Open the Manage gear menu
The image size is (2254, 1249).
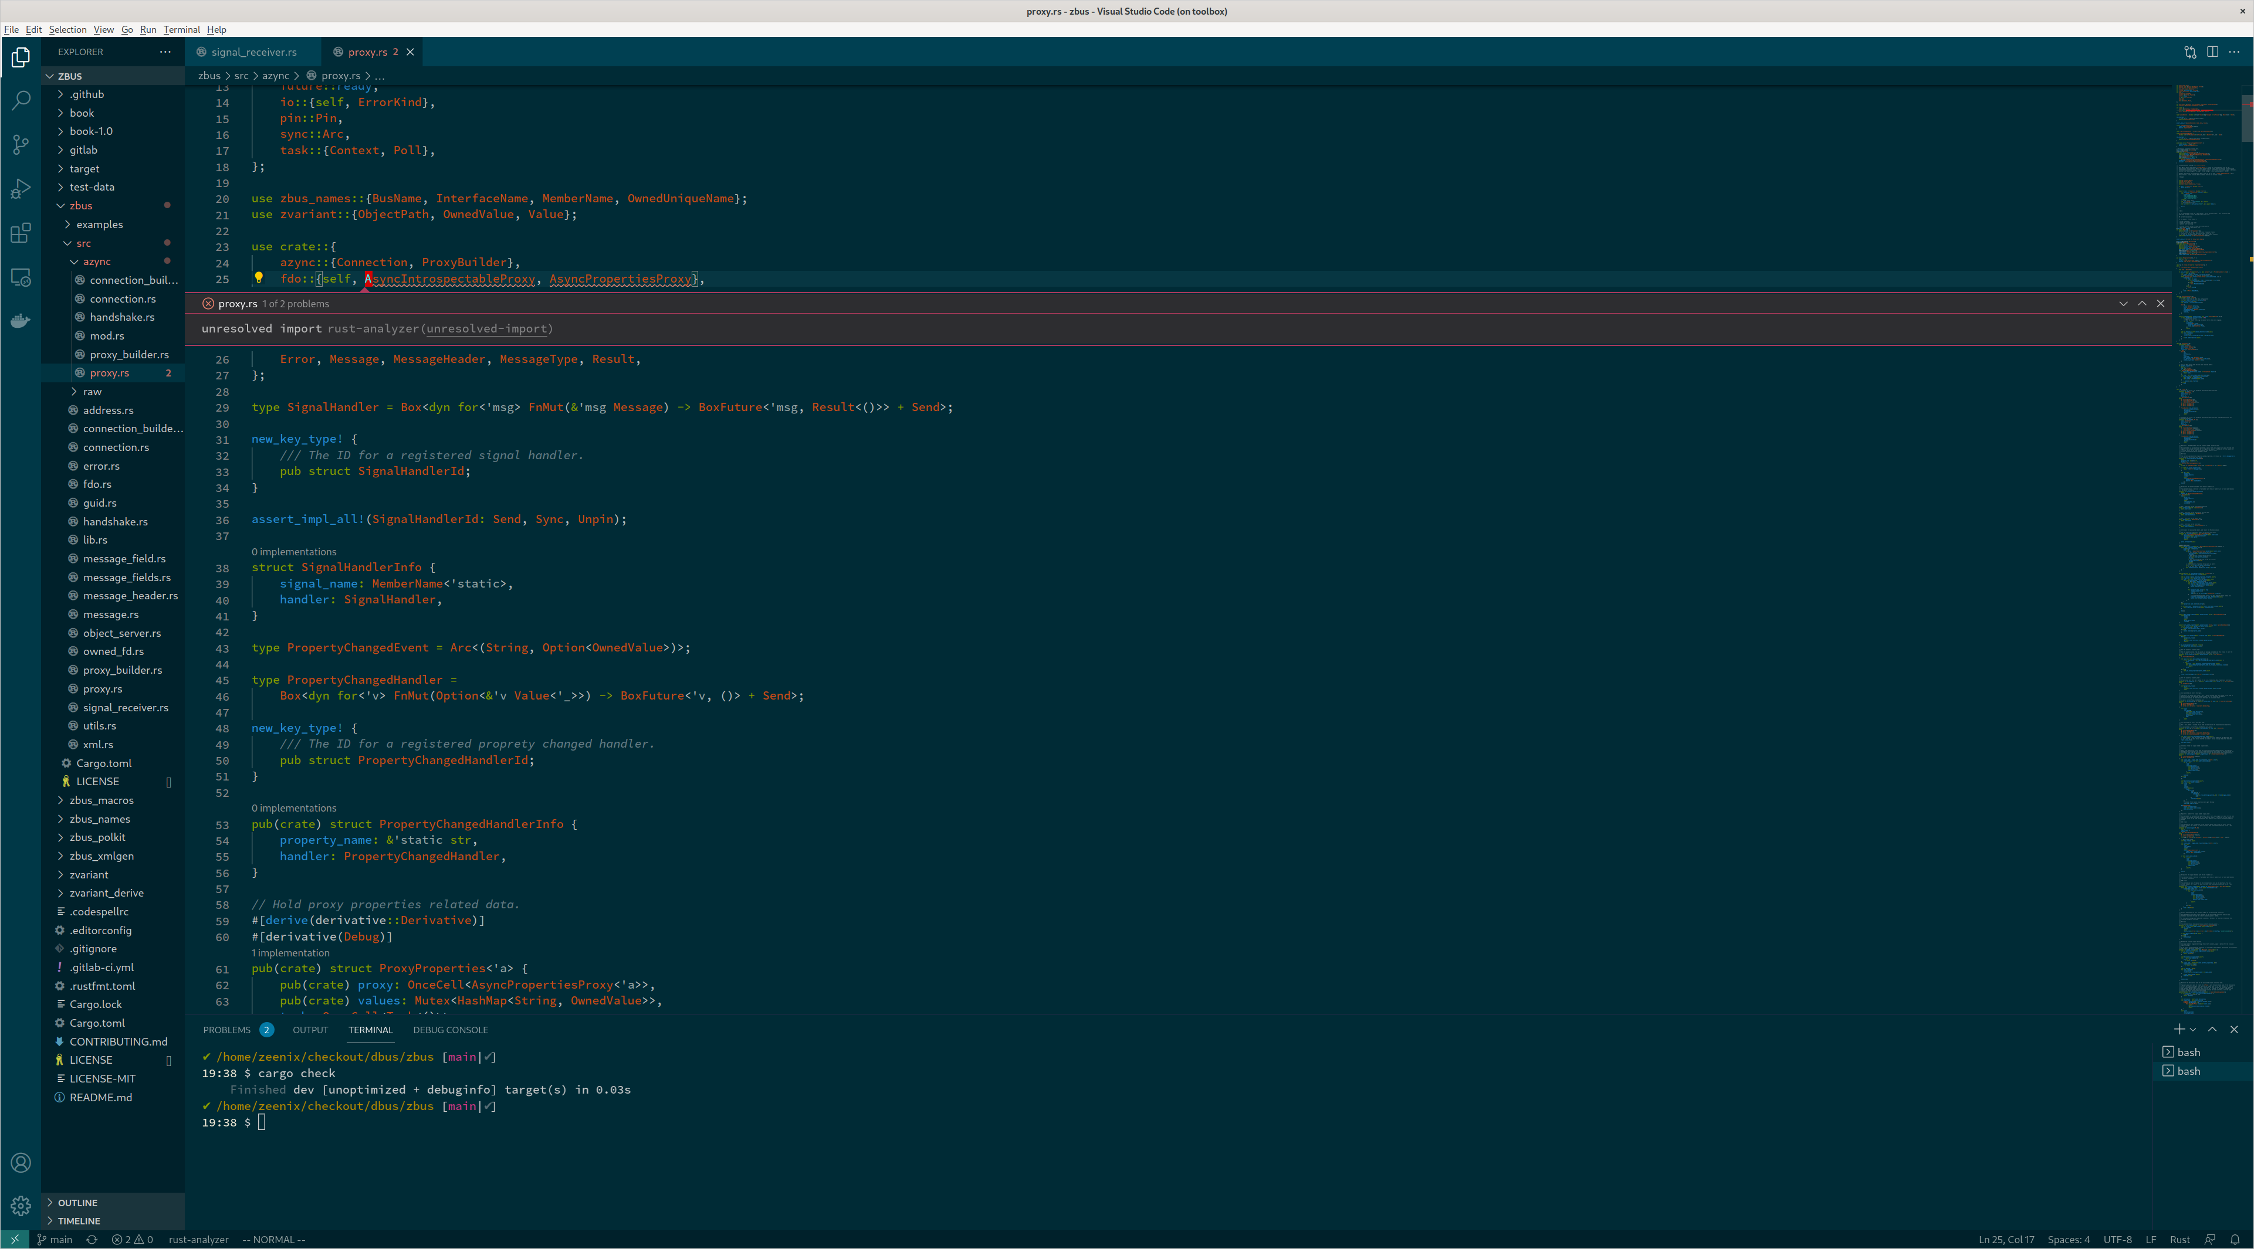pos(21,1204)
